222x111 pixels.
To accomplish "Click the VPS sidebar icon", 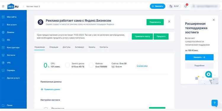I will point(3,63).
